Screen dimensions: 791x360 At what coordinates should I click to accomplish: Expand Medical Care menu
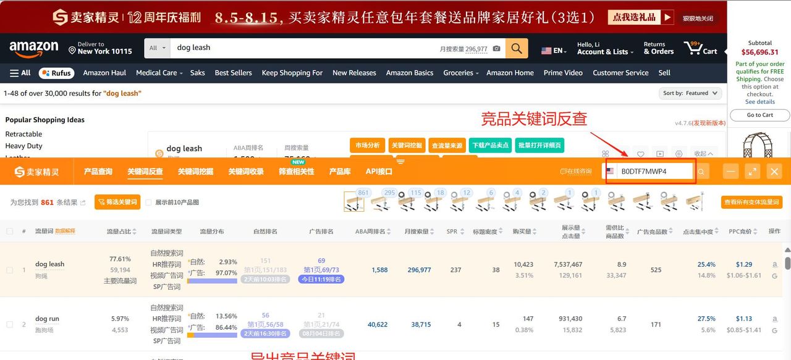click(x=159, y=73)
